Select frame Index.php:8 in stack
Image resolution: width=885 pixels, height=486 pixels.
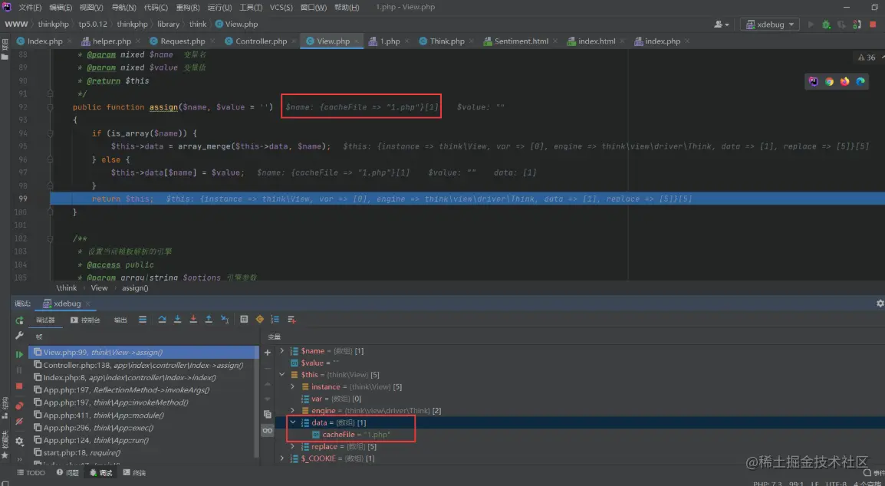point(143,378)
